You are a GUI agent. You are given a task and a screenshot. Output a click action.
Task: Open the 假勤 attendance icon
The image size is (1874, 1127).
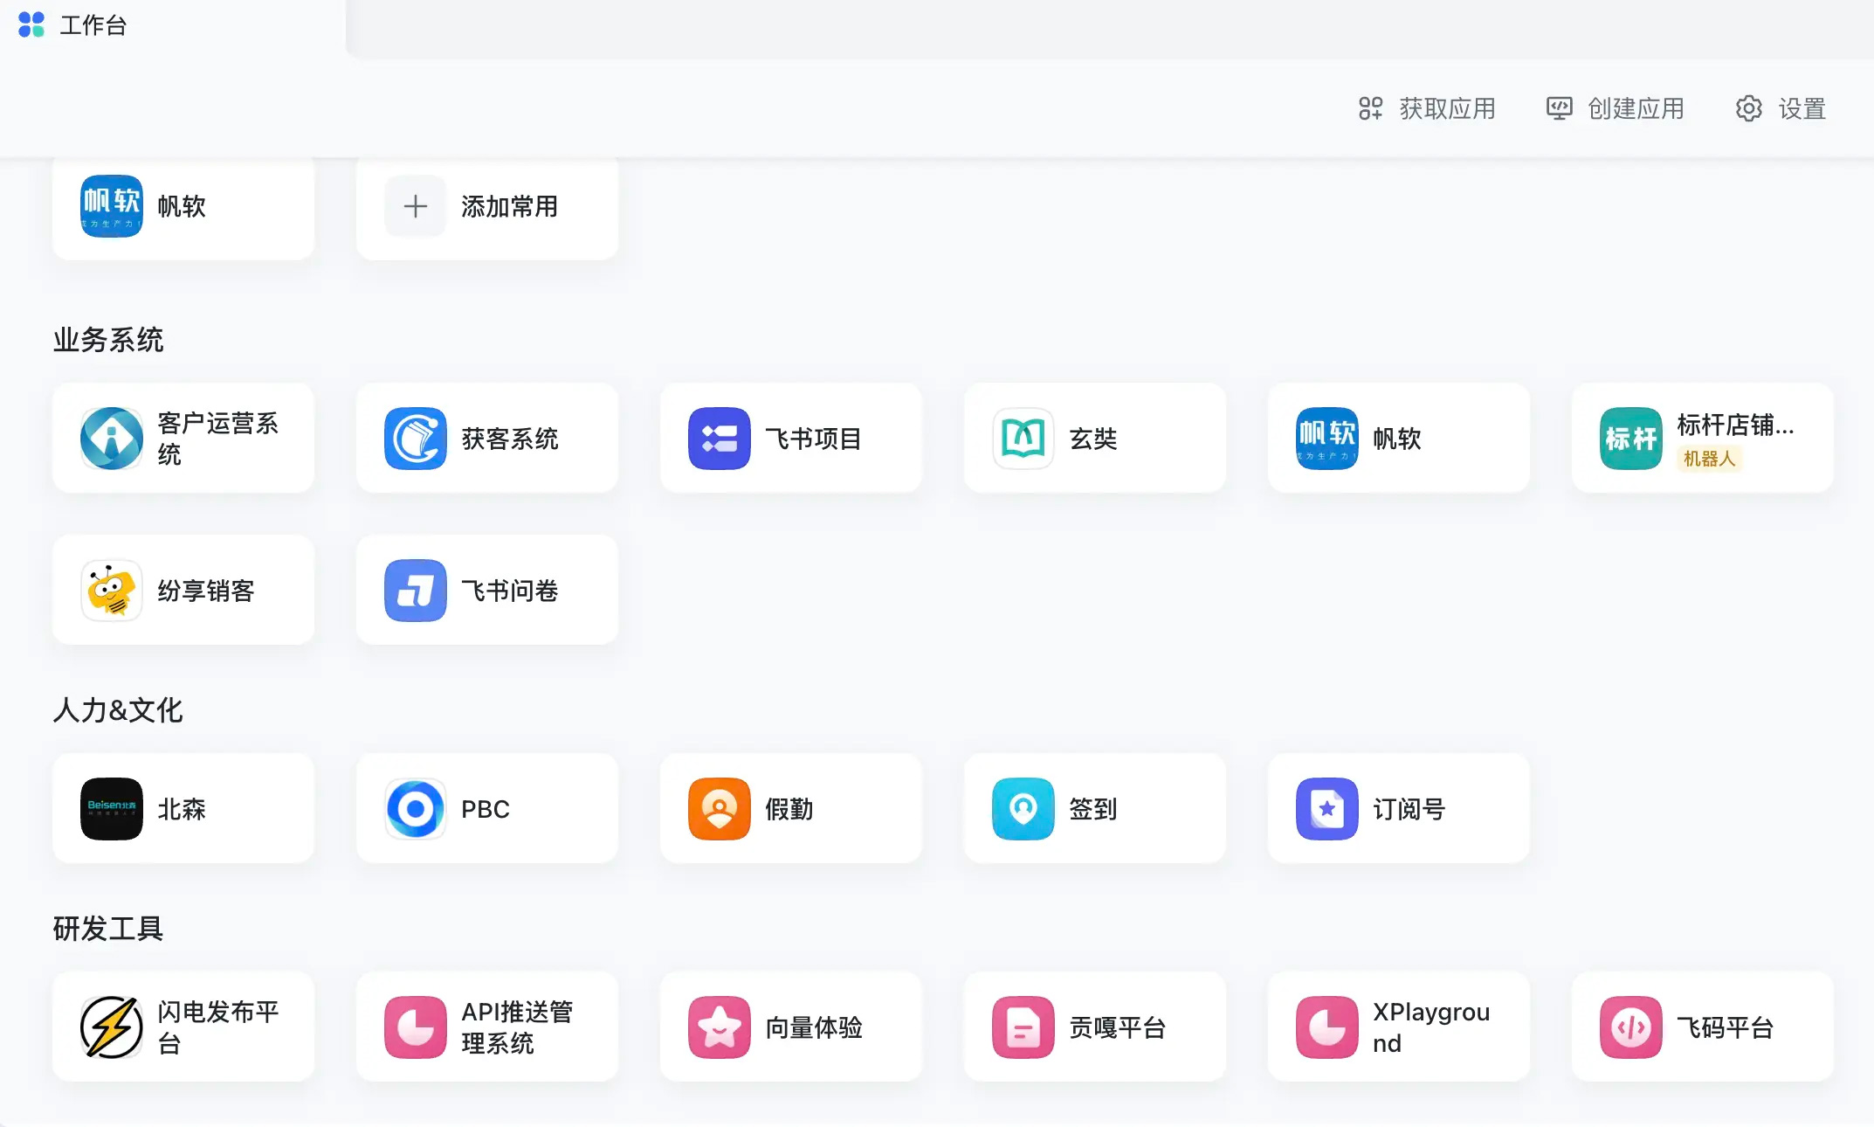720,809
